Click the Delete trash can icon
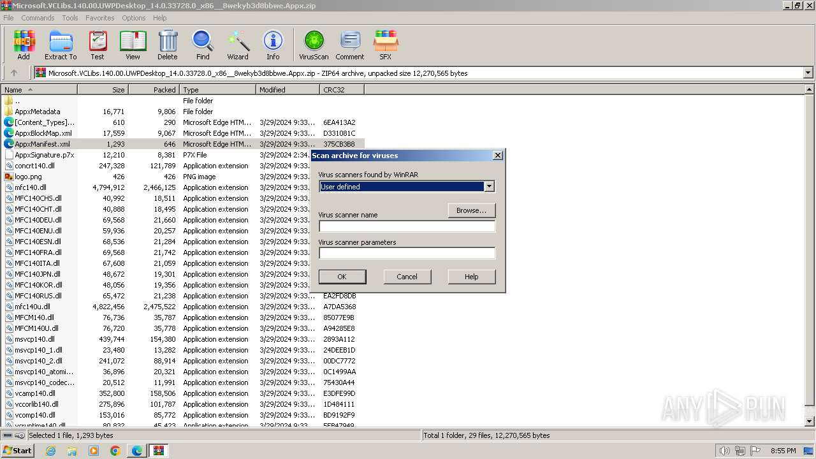This screenshot has width=816, height=459. (x=168, y=45)
